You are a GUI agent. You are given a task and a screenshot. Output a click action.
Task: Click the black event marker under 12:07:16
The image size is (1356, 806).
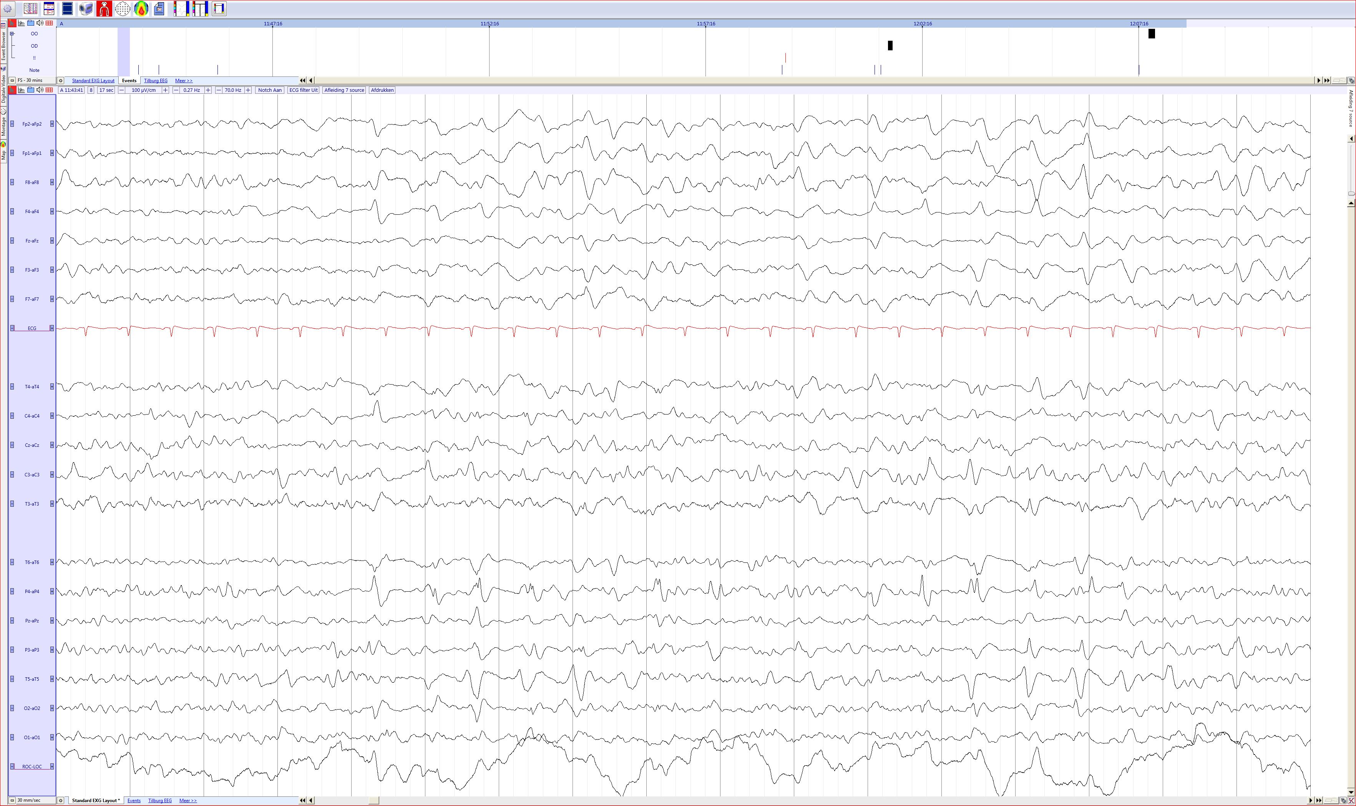pos(1152,34)
